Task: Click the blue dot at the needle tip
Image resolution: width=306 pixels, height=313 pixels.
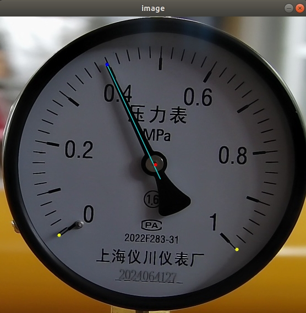Action: [x=107, y=64]
